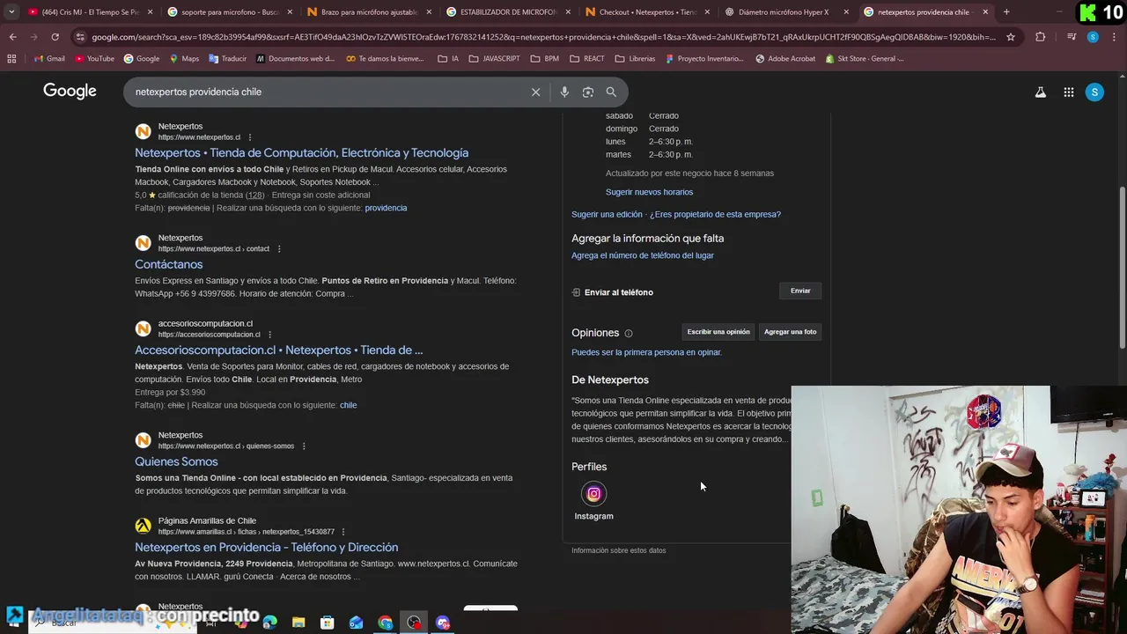Open Netexpertos Tienda de Computación result title
The width and height of the screenshot is (1127, 634).
coord(301,153)
